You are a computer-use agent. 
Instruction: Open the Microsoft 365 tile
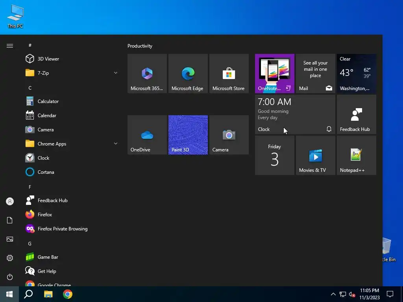147,74
